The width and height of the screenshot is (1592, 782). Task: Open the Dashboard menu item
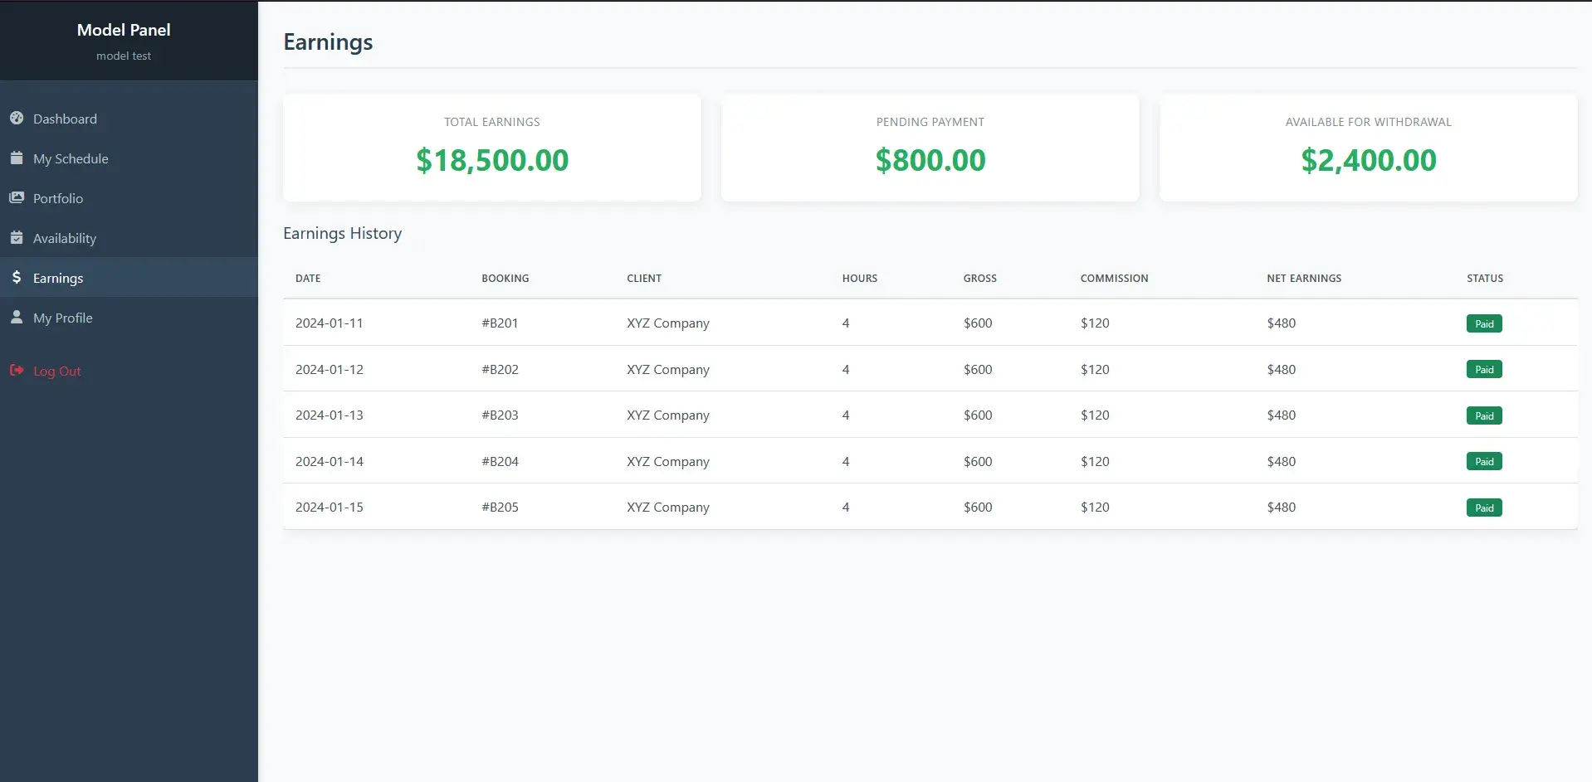(65, 119)
